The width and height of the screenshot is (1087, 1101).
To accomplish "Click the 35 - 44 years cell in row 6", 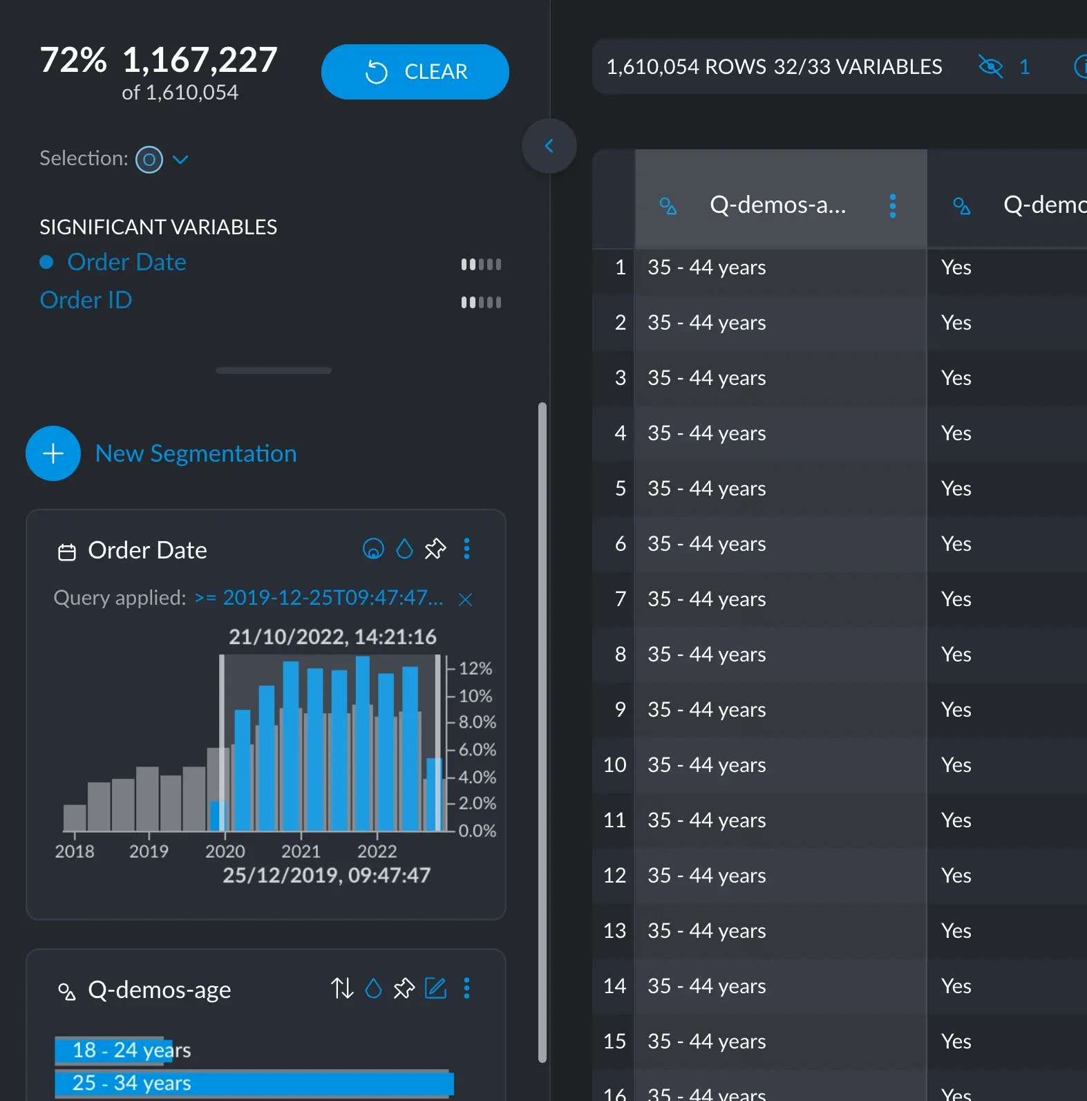I will point(781,544).
